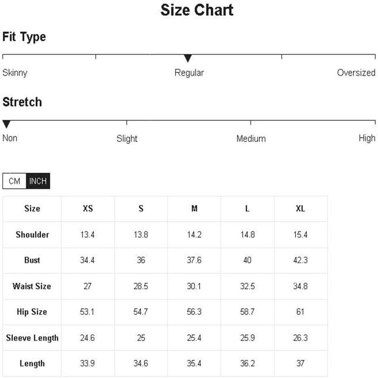Click the Shoulder row label
This screenshot has height=378, width=378.
pyautogui.click(x=32, y=235)
